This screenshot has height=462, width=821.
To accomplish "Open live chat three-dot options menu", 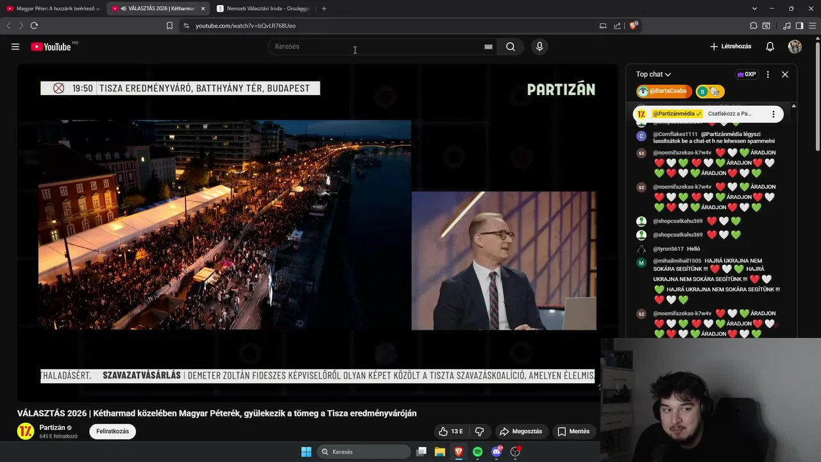I will 768,74.
